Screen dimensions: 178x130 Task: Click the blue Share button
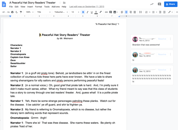click(x=170, y=4)
